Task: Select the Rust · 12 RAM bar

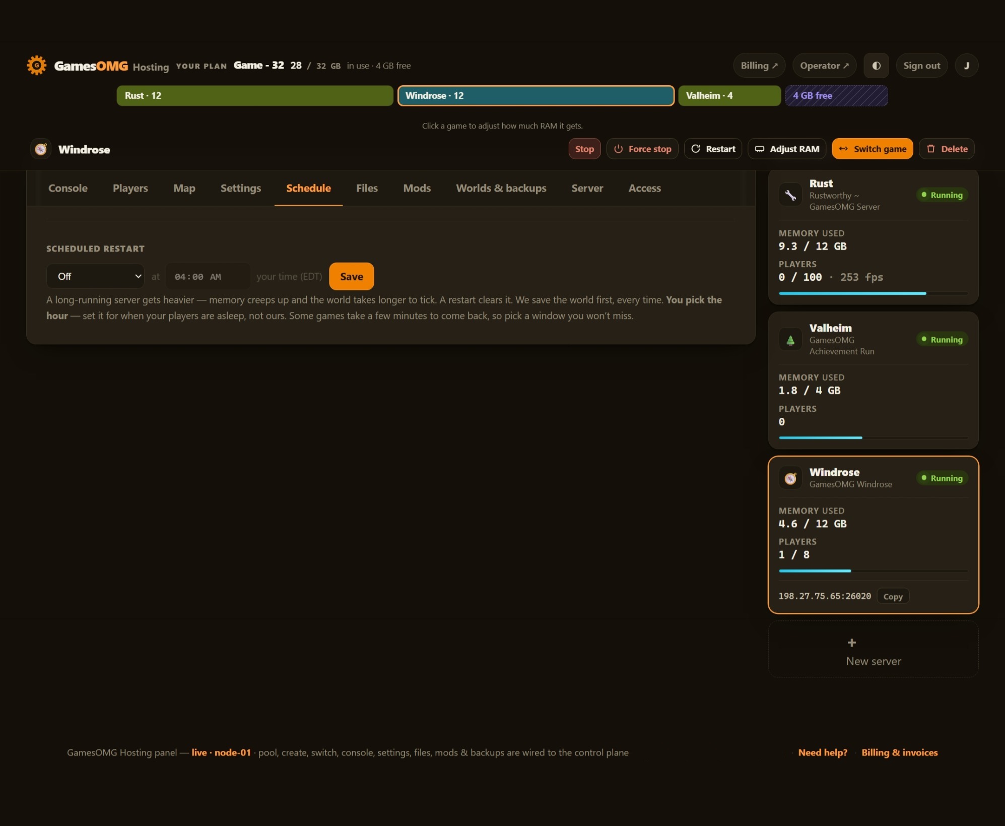Action: click(x=255, y=96)
